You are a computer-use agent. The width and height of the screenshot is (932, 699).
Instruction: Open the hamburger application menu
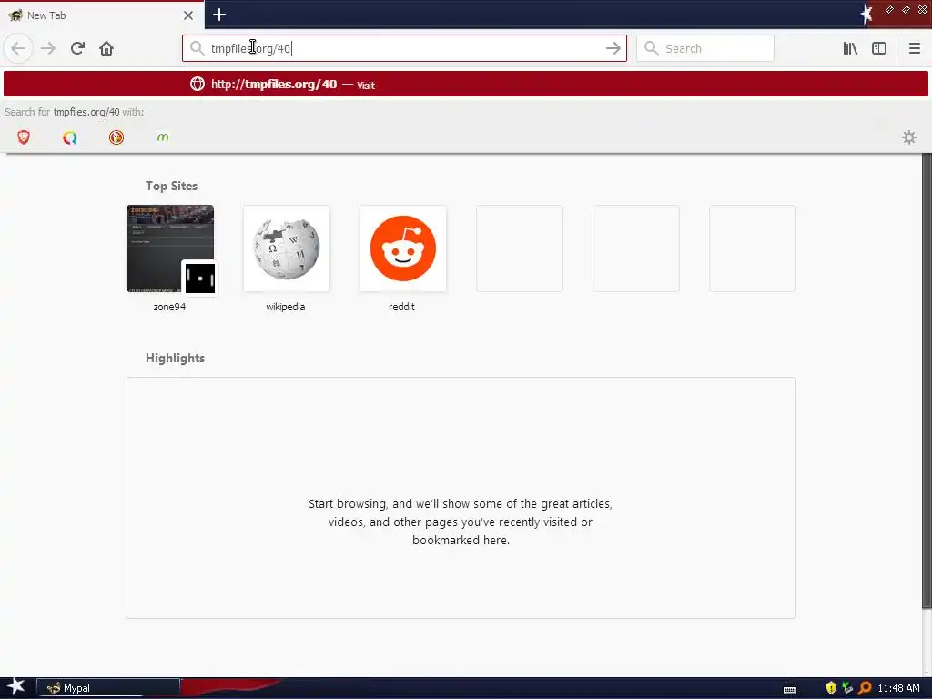[x=914, y=48]
